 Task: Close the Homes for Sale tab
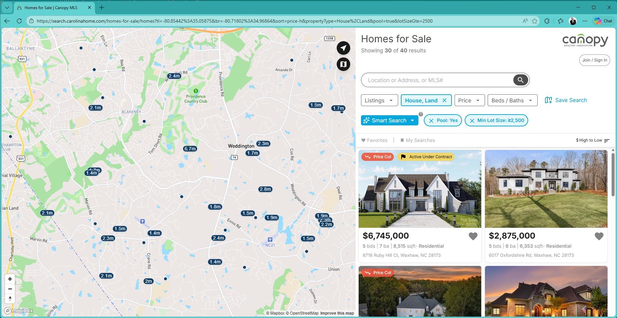(x=89, y=7)
